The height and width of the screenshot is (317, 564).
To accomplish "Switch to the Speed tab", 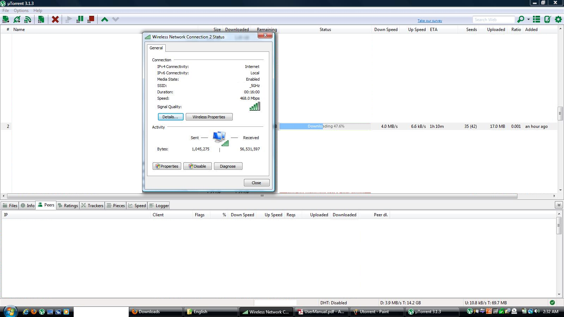I will coord(137,205).
